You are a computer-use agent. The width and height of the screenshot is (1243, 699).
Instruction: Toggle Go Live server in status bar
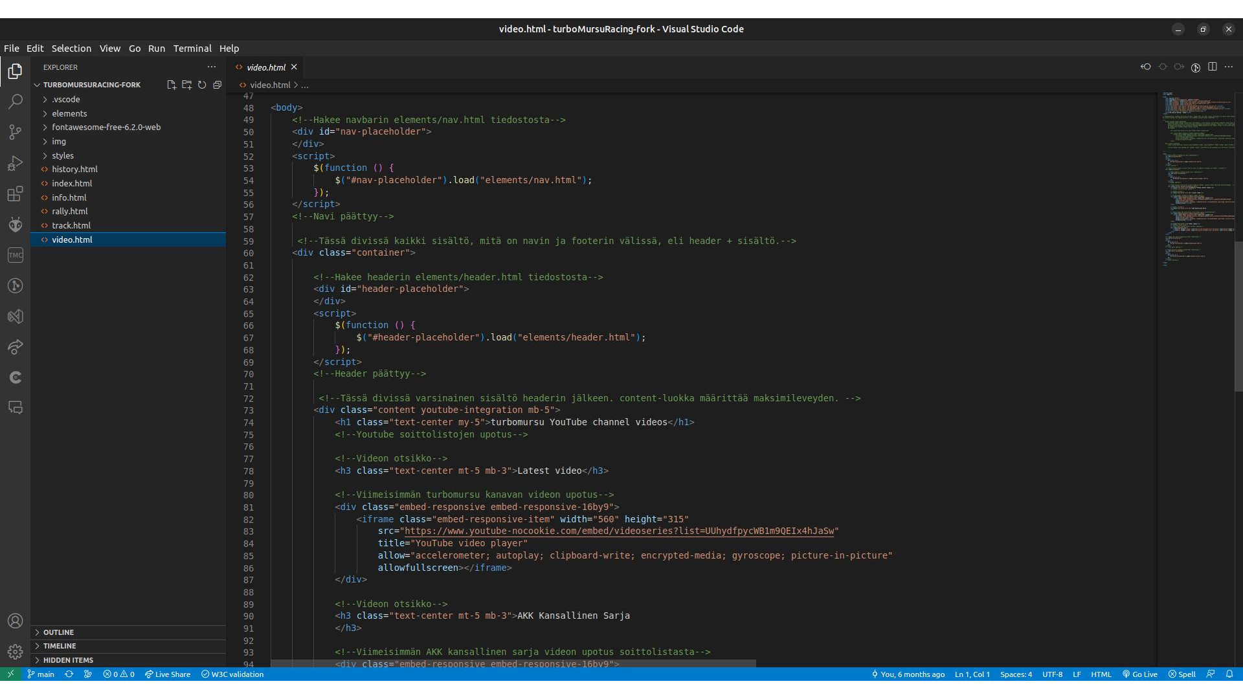(1139, 674)
